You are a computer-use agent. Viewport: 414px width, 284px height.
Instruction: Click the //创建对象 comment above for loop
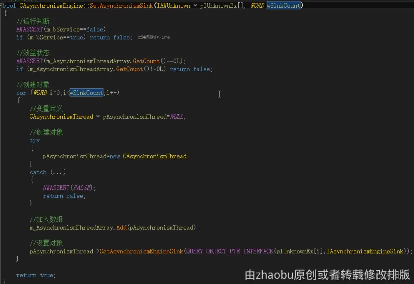pos(33,85)
